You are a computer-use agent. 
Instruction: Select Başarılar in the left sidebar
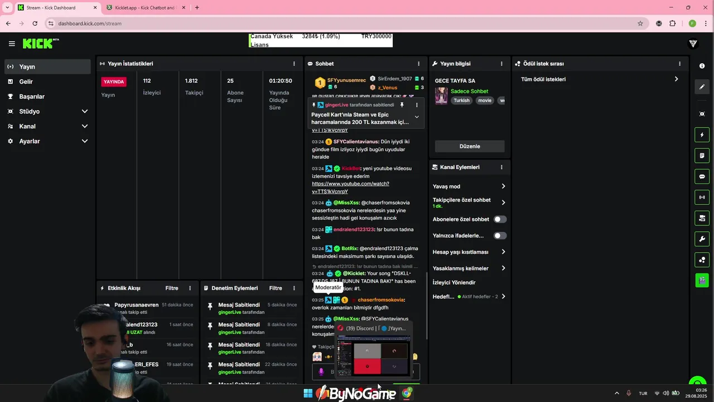[x=47, y=97]
